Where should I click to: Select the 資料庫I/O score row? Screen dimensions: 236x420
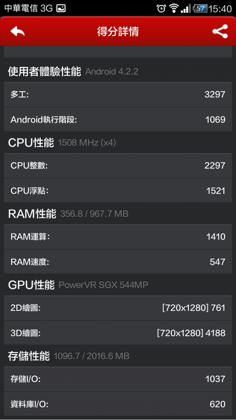[118, 404]
